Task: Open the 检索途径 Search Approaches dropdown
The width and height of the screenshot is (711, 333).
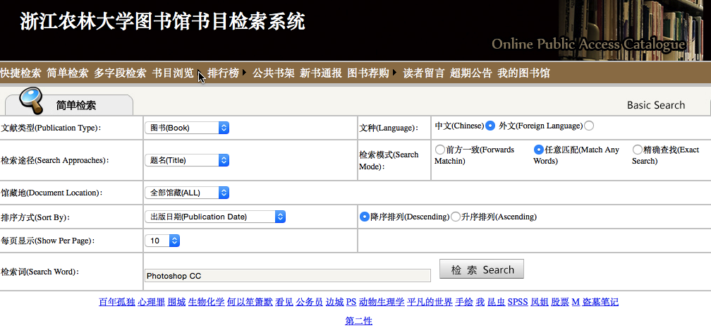Action: click(x=187, y=160)
